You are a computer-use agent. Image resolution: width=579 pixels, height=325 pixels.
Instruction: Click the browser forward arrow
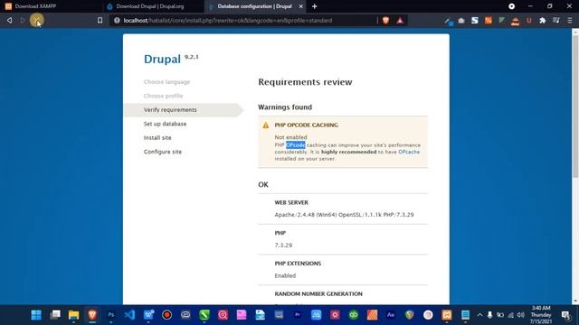(x=23, y=20)
